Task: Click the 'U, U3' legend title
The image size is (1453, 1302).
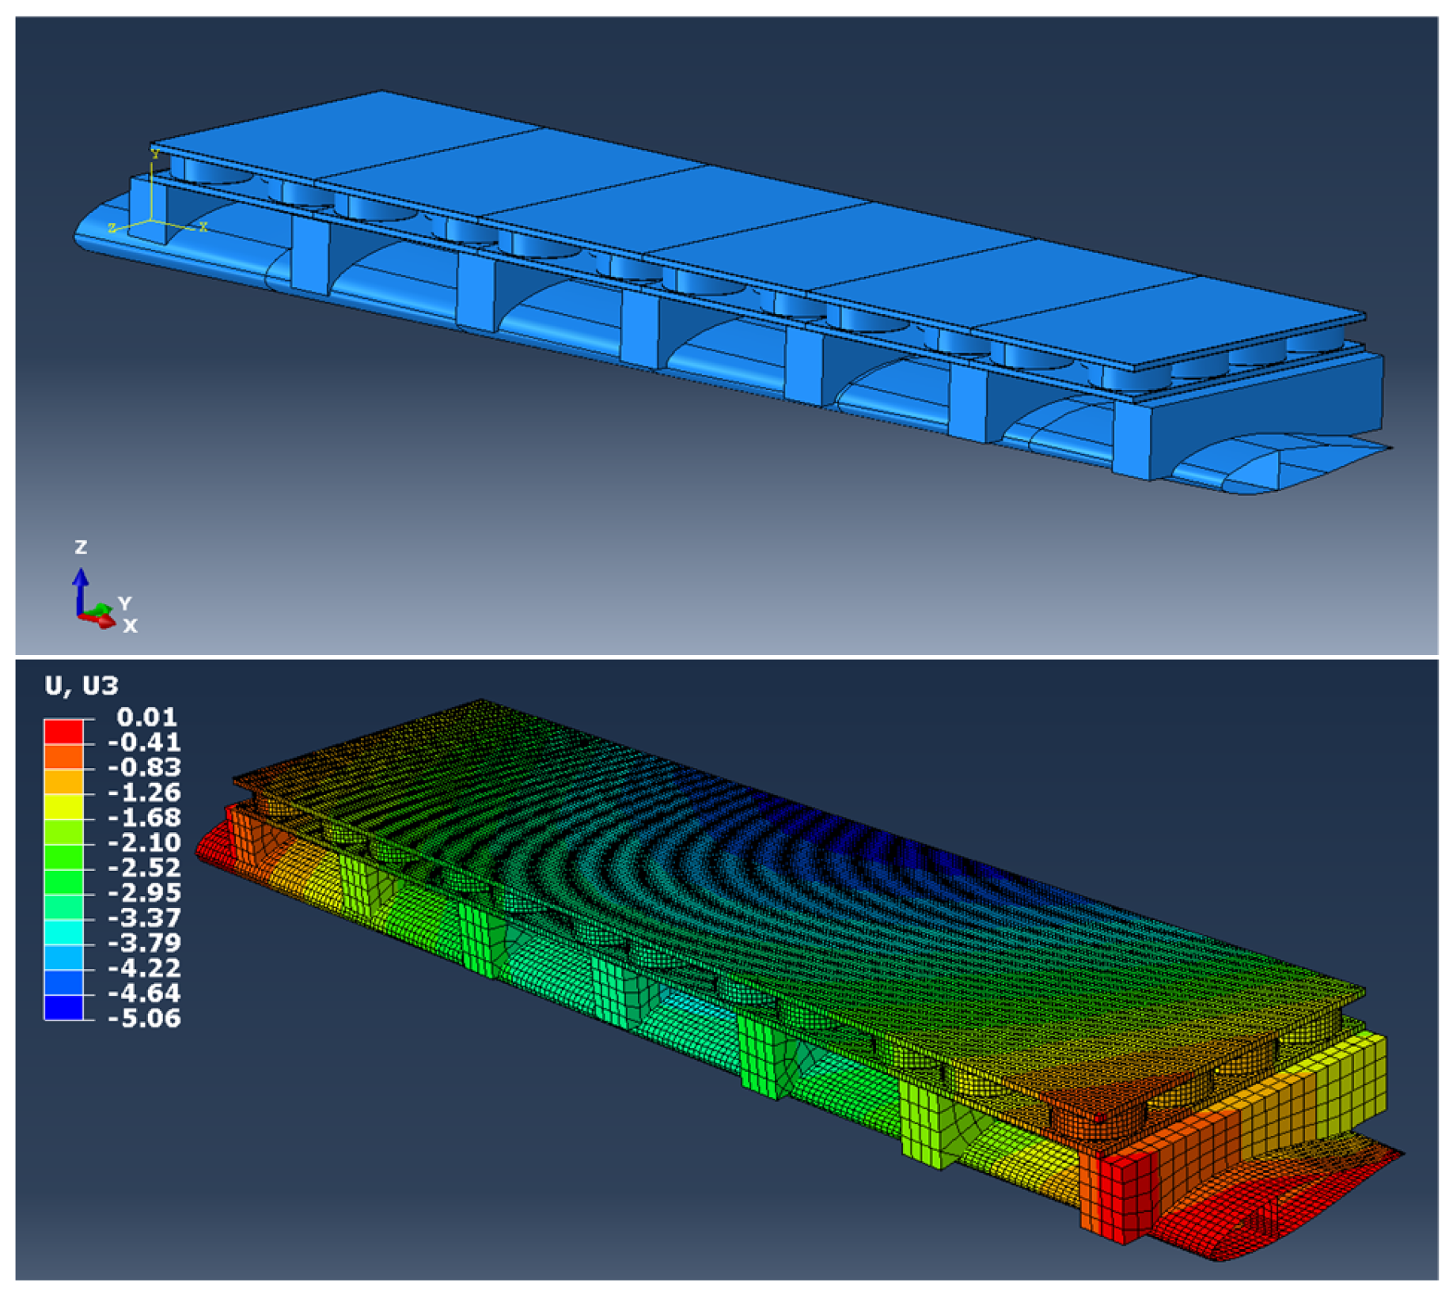Action: click(82, 685)
